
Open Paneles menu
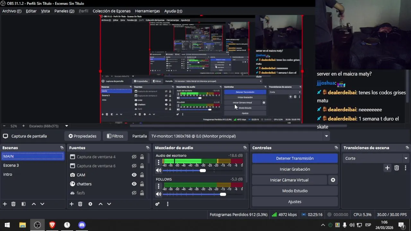(x=64, y=11)
